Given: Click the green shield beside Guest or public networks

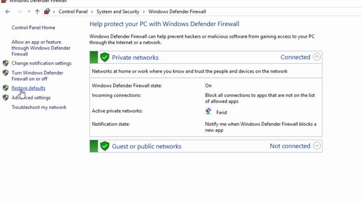Looking at the screenshot, I should (105, 146).
